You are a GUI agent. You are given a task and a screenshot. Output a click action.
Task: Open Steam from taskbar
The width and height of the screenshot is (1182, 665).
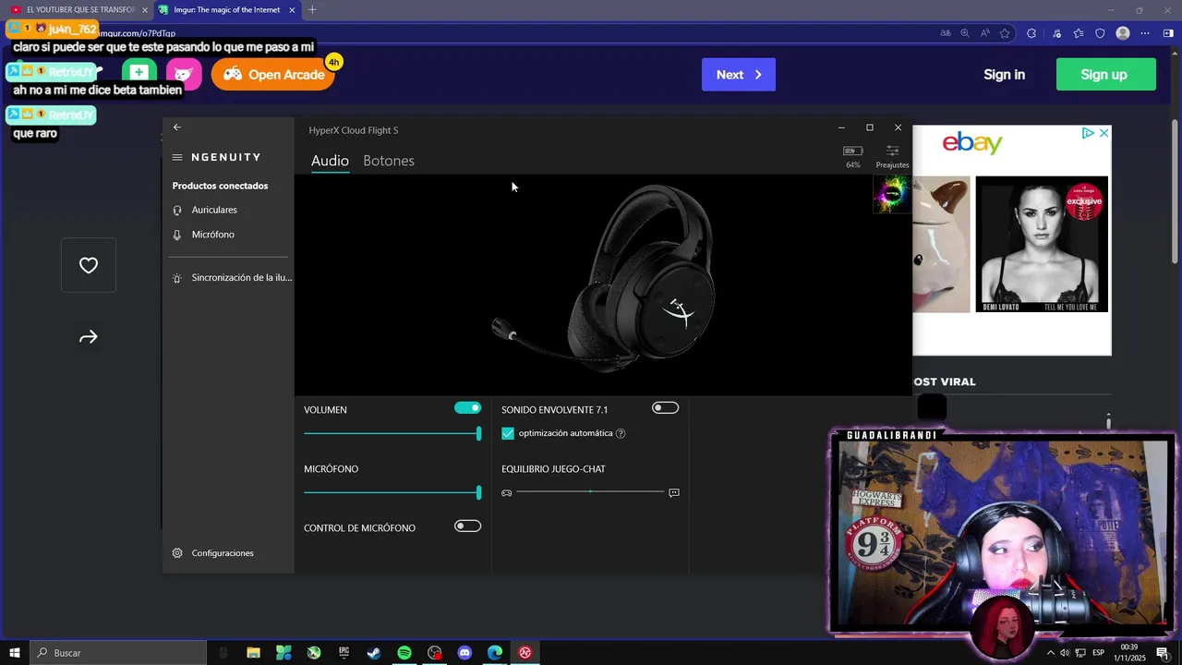coord(374,653)
